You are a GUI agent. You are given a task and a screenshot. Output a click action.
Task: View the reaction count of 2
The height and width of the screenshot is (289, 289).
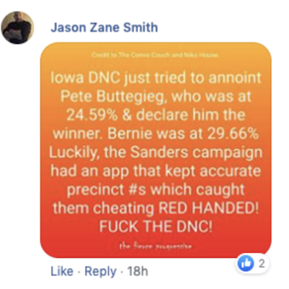click(x=262, y=264)
